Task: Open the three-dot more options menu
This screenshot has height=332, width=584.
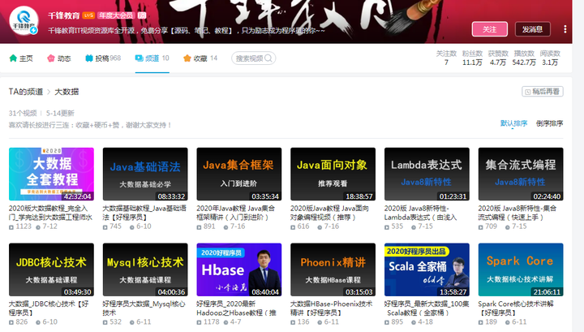Action: pos(565,29)
